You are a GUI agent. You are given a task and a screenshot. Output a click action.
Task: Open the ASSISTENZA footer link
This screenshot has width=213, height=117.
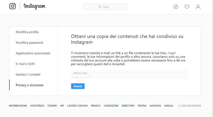click(x=37, y=106)
